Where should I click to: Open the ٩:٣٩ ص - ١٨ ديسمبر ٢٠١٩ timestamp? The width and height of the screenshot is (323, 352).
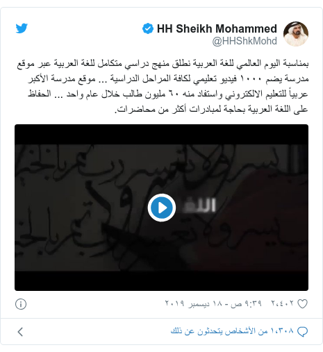pyautogui.click(x=213, y=303)
